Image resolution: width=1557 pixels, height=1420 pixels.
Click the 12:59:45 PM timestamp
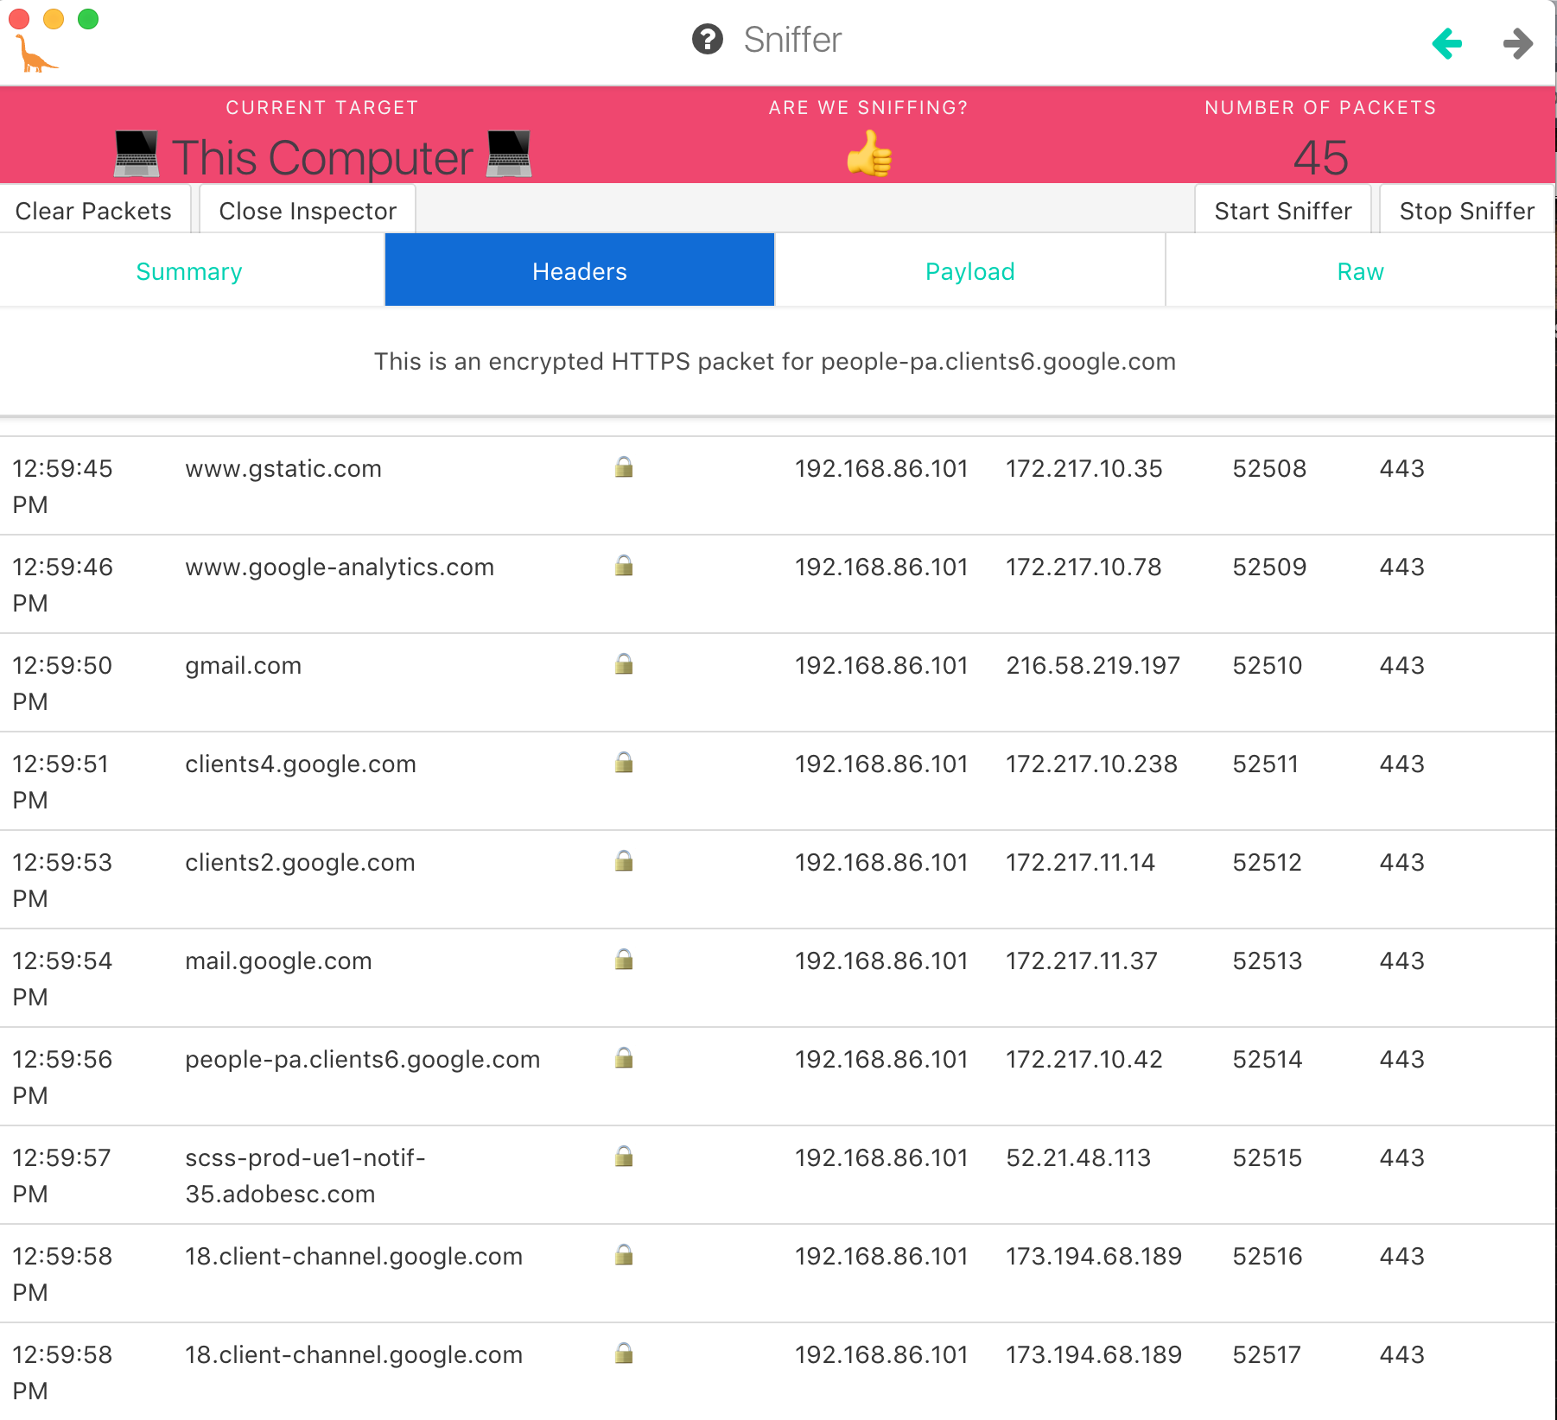[62, 486]
